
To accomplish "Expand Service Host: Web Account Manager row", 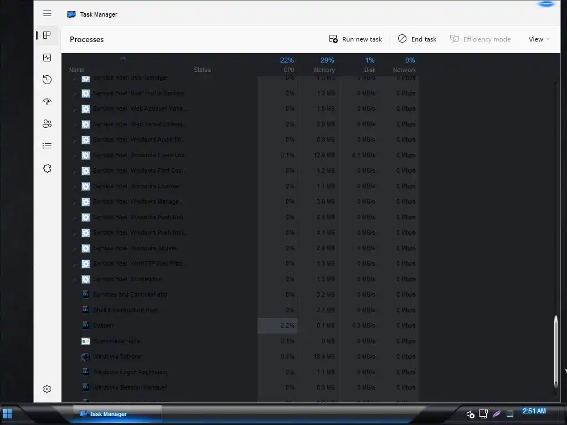I will pyautogui.click(x=74, y=109).
